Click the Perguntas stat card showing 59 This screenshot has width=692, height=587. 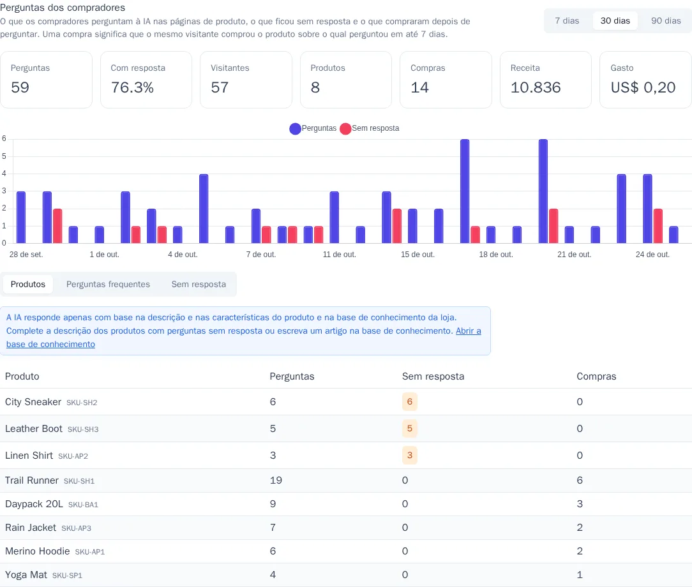47,80
